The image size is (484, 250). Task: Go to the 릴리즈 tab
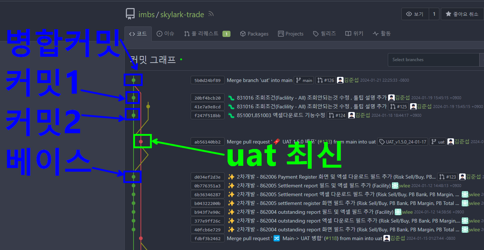[x=324, y=34]
